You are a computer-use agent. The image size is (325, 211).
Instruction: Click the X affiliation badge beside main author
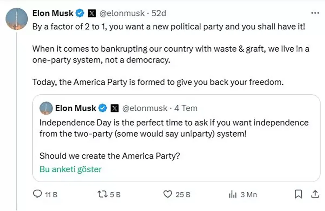[x=92, y=13]
